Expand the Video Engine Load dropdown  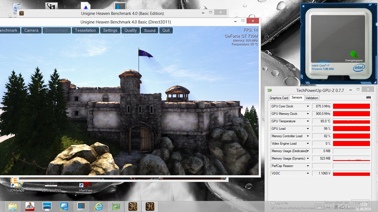[x=308, y=144]
